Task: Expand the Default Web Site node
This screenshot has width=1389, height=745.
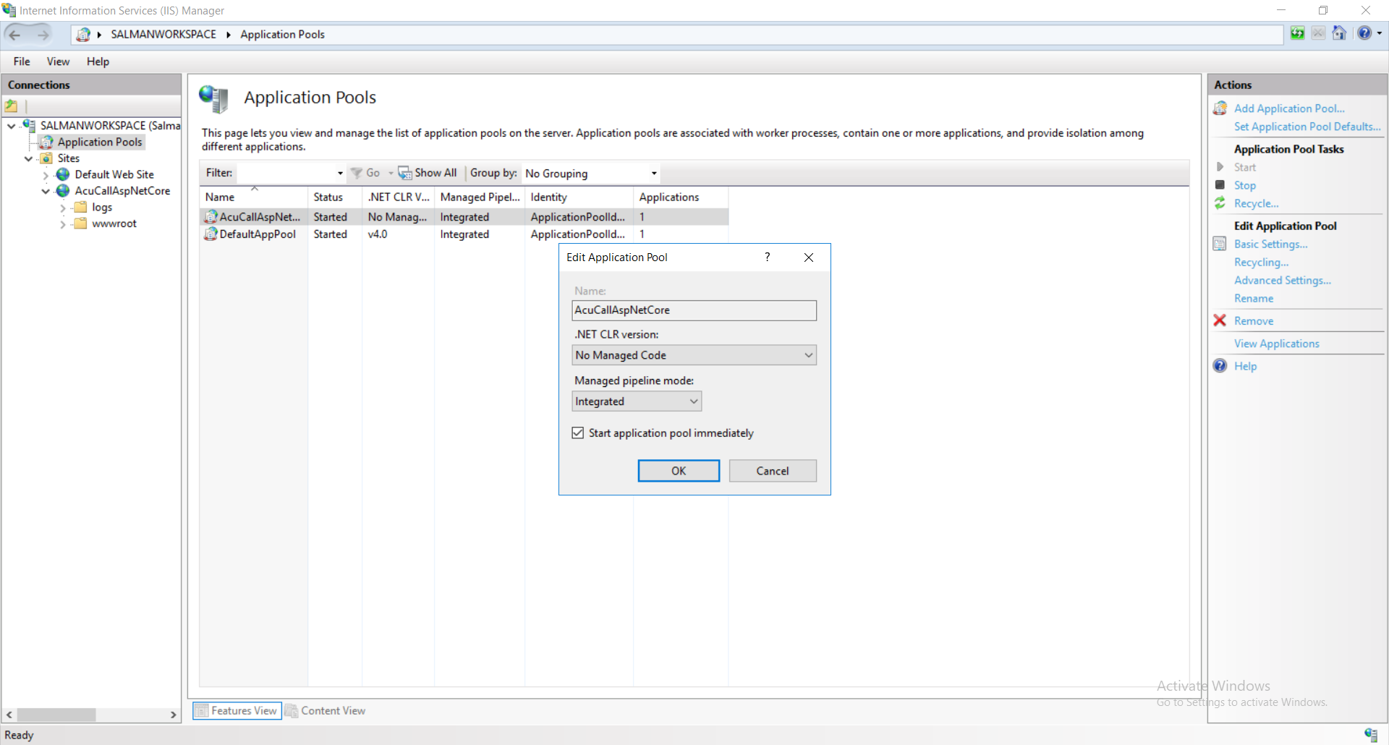Action: click(x=46, y=175)
